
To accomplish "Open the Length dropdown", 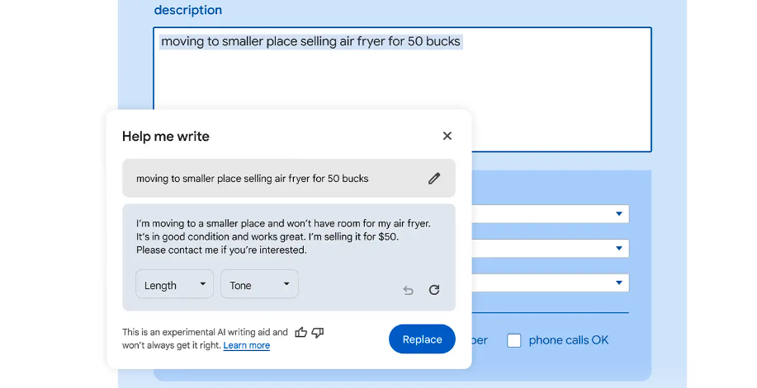I will [174, 284].
